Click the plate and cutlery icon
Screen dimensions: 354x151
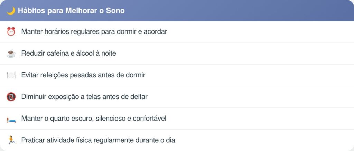click(x=11, y=75)
